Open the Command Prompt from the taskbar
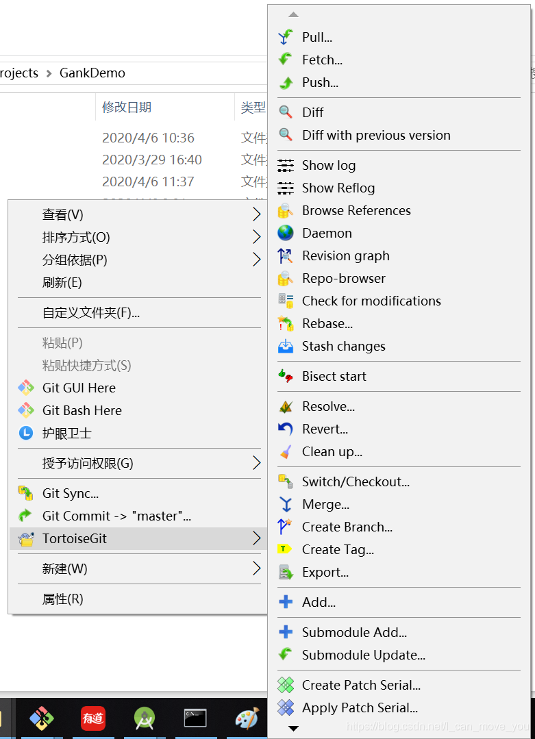 [x=194, y=716]
